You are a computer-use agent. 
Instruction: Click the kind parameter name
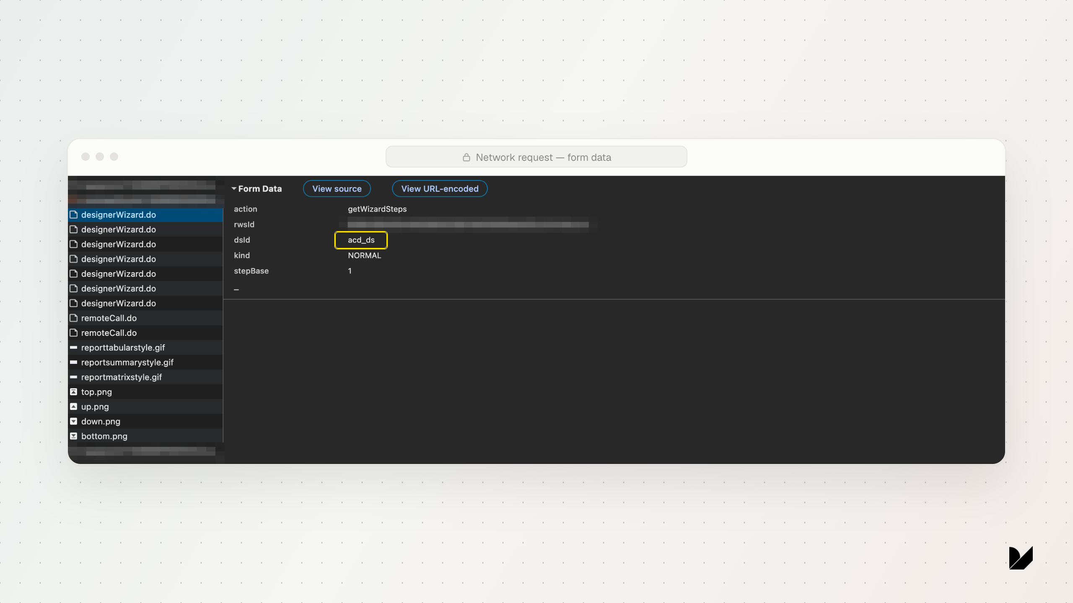tap(241, 255)
